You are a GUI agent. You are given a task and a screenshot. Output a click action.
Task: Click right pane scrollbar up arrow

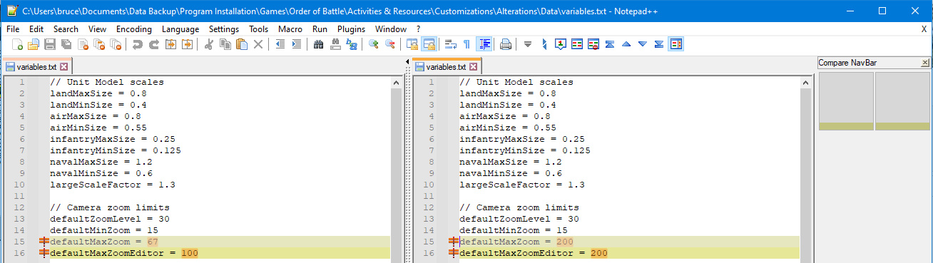pyautogui.click(x=806, y=83)
